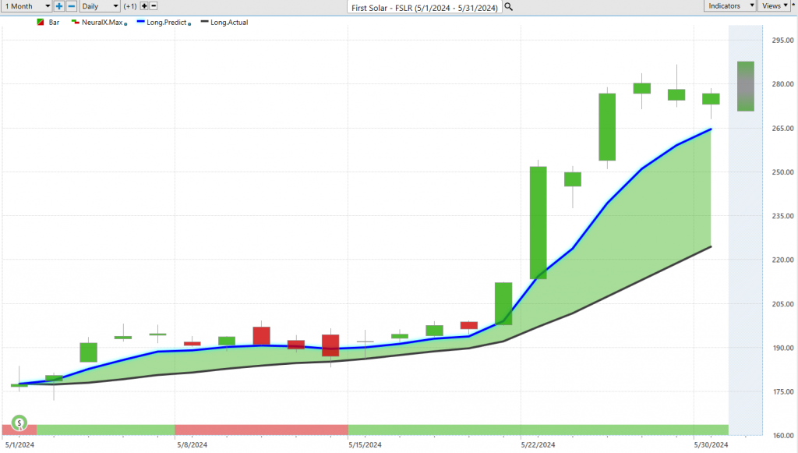
Task: Click the small dot beside Long.Predict
Action: pos(189,24)
